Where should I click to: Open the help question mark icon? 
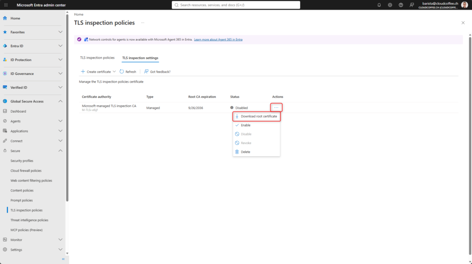point(401,5)
